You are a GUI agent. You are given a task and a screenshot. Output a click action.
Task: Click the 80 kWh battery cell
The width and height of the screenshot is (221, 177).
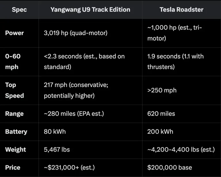click(55, 132)
